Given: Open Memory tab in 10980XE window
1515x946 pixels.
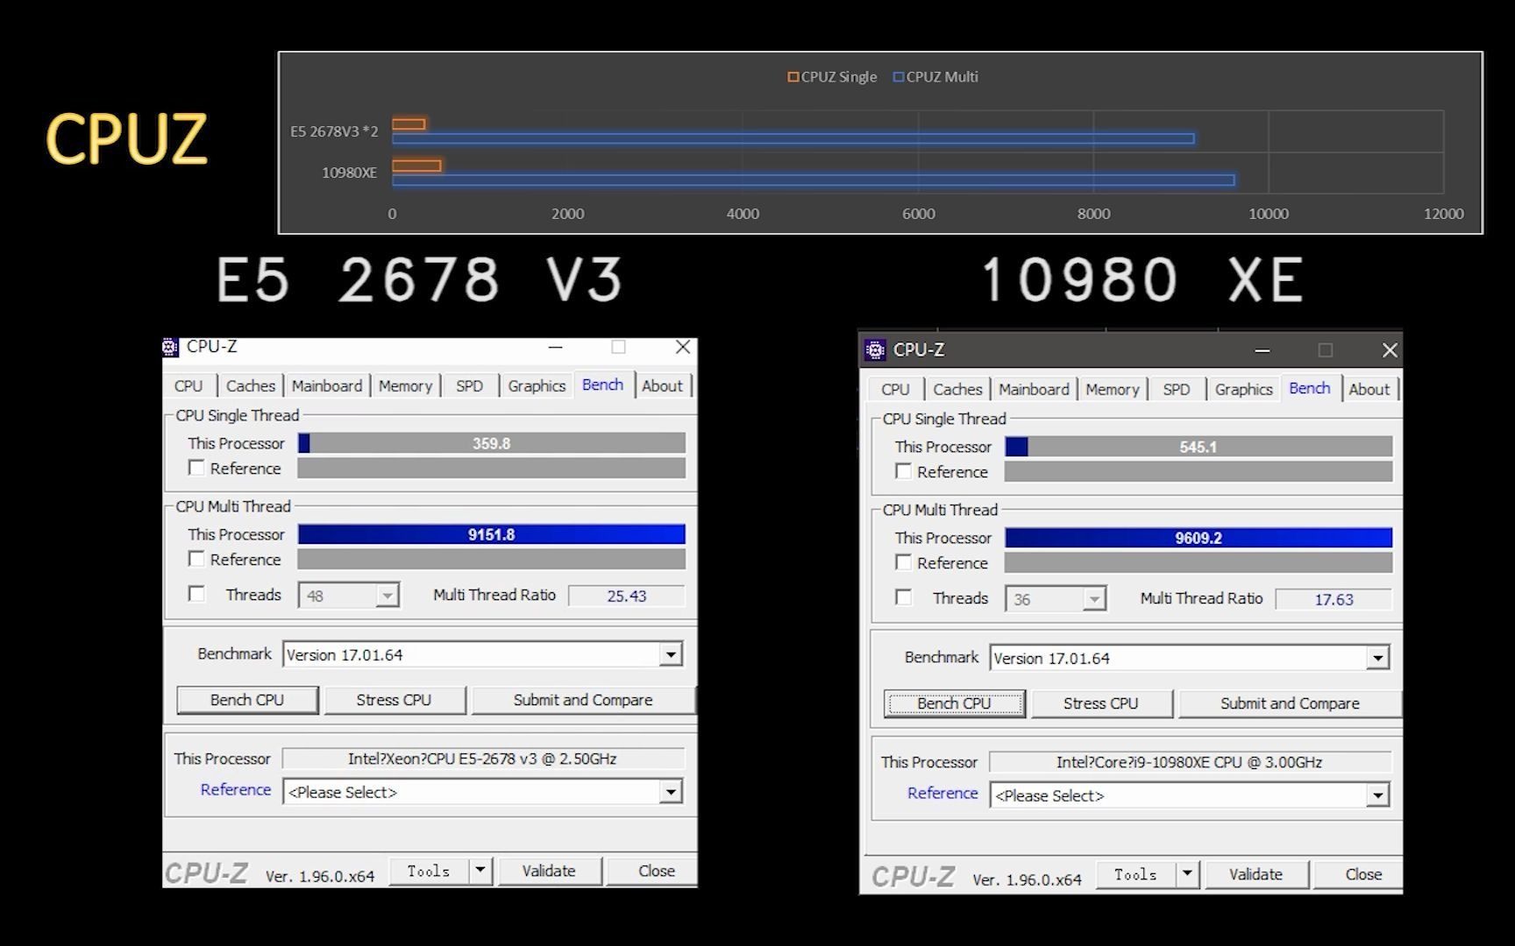Looking at the screenshot, I should (1112, 389).
